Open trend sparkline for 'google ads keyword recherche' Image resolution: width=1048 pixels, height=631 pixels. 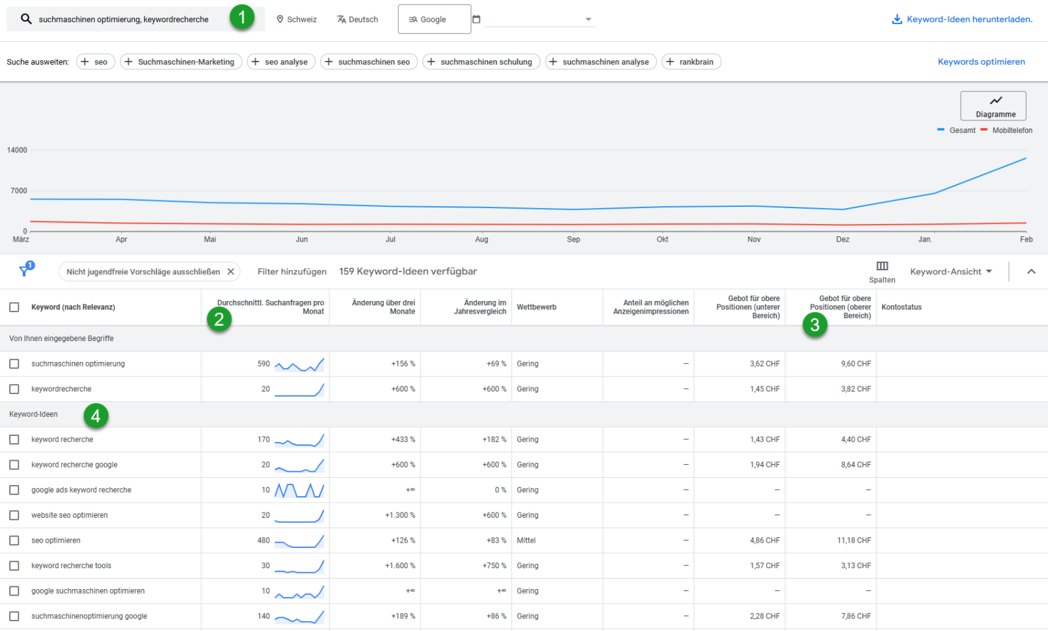pyautogui.click(x=299, y=490)
